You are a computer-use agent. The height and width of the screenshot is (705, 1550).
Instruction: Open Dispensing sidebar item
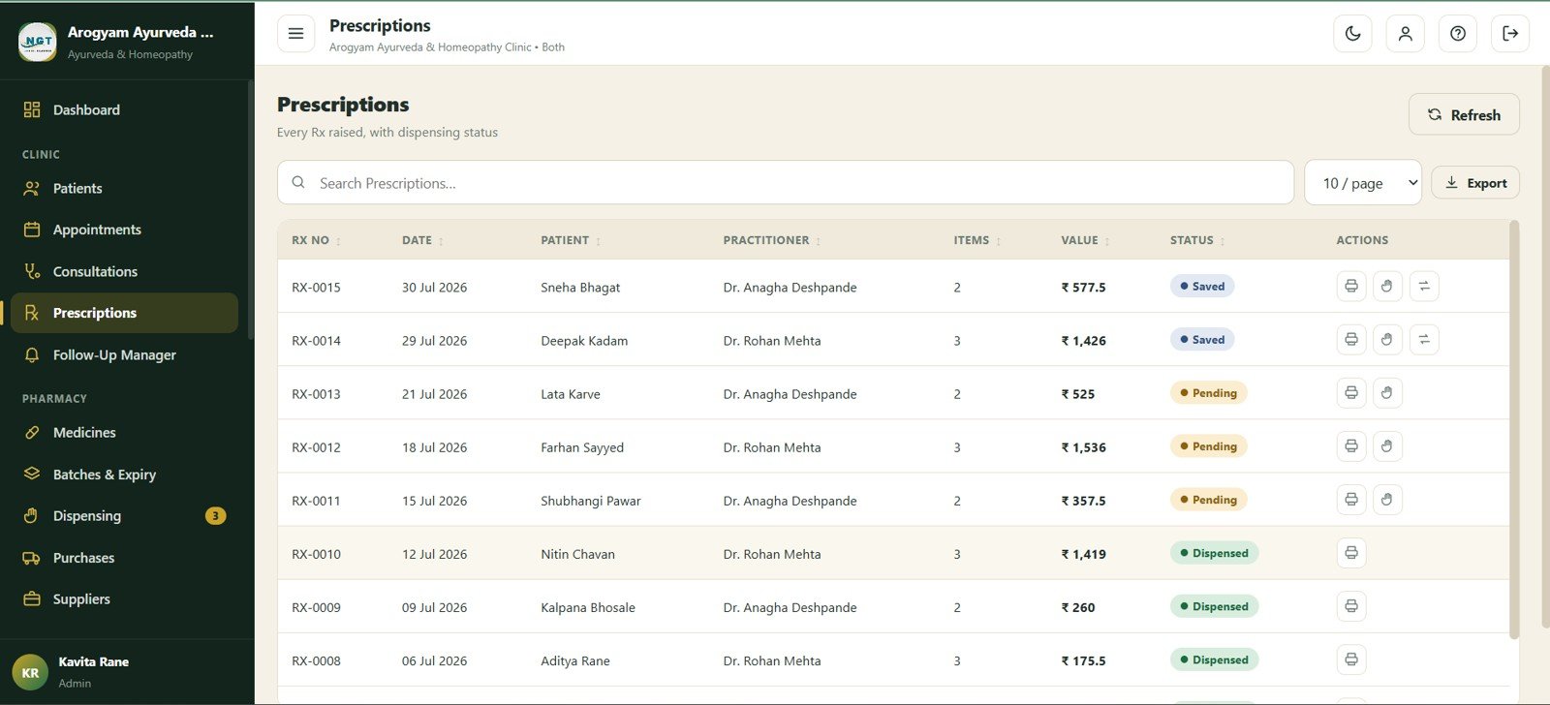point(124,515)
